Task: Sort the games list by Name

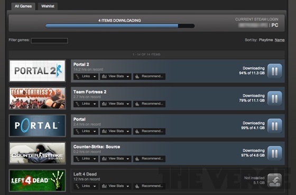Action: click(x=280, y=40)
